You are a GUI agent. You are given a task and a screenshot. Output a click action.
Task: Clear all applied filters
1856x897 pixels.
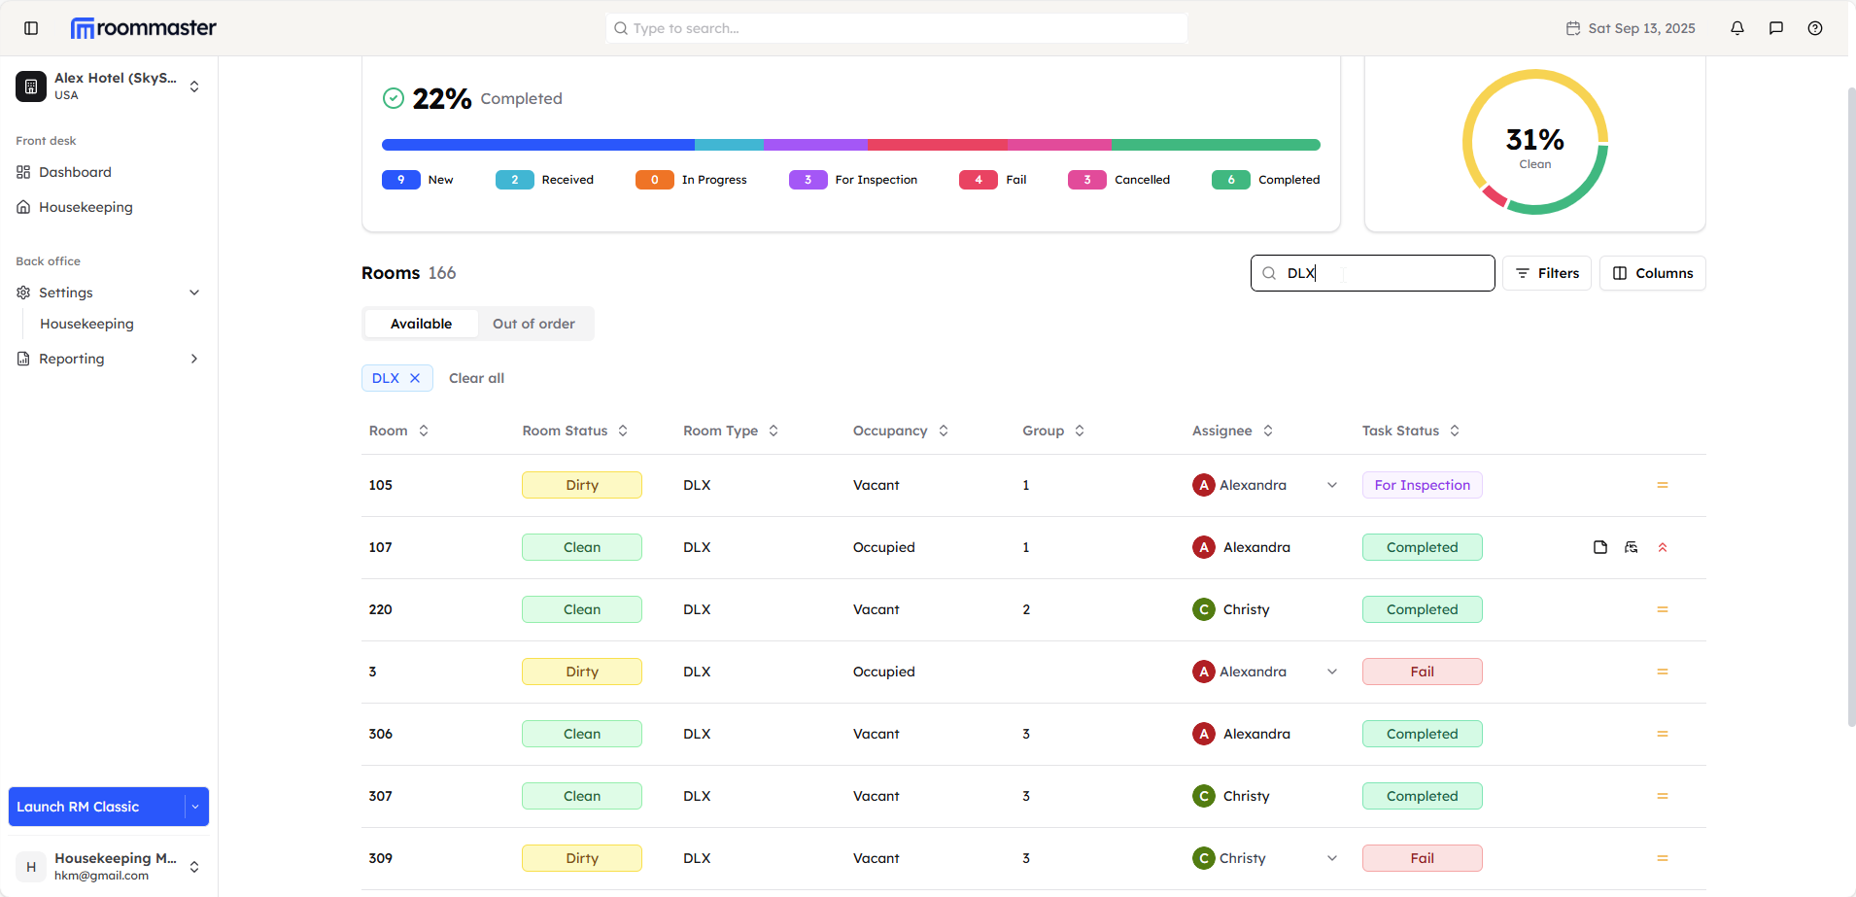click(x=476, y=378)
